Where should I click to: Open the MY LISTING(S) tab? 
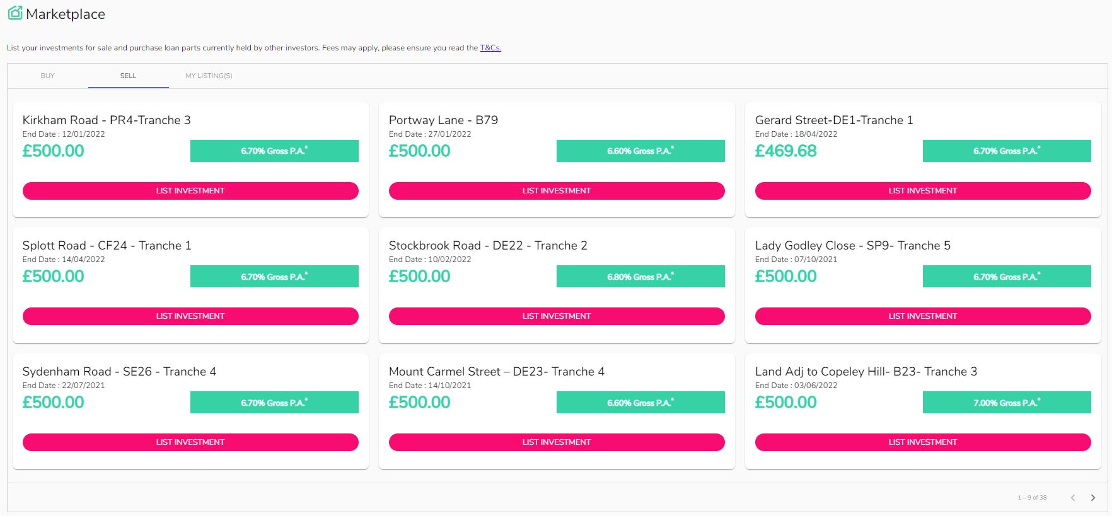click(209, 76)
